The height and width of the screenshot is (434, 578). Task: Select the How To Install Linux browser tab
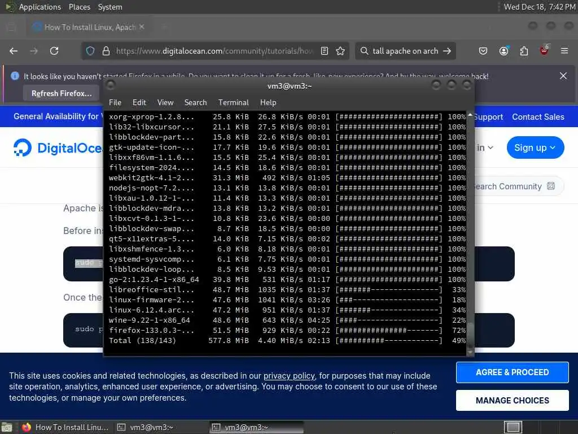tap(89, 27)
